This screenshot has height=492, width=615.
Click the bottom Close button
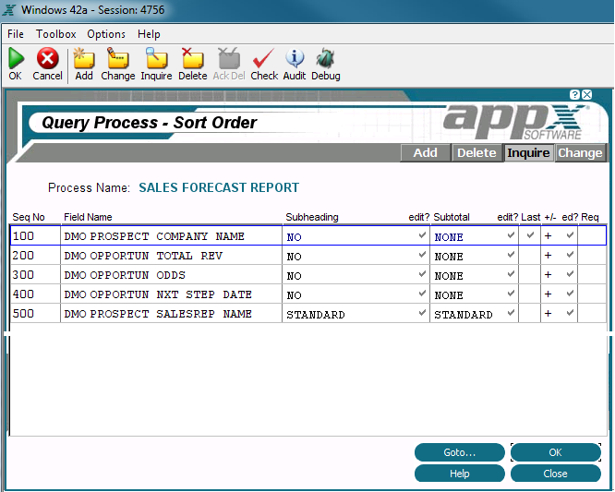(x=555, y=474)
